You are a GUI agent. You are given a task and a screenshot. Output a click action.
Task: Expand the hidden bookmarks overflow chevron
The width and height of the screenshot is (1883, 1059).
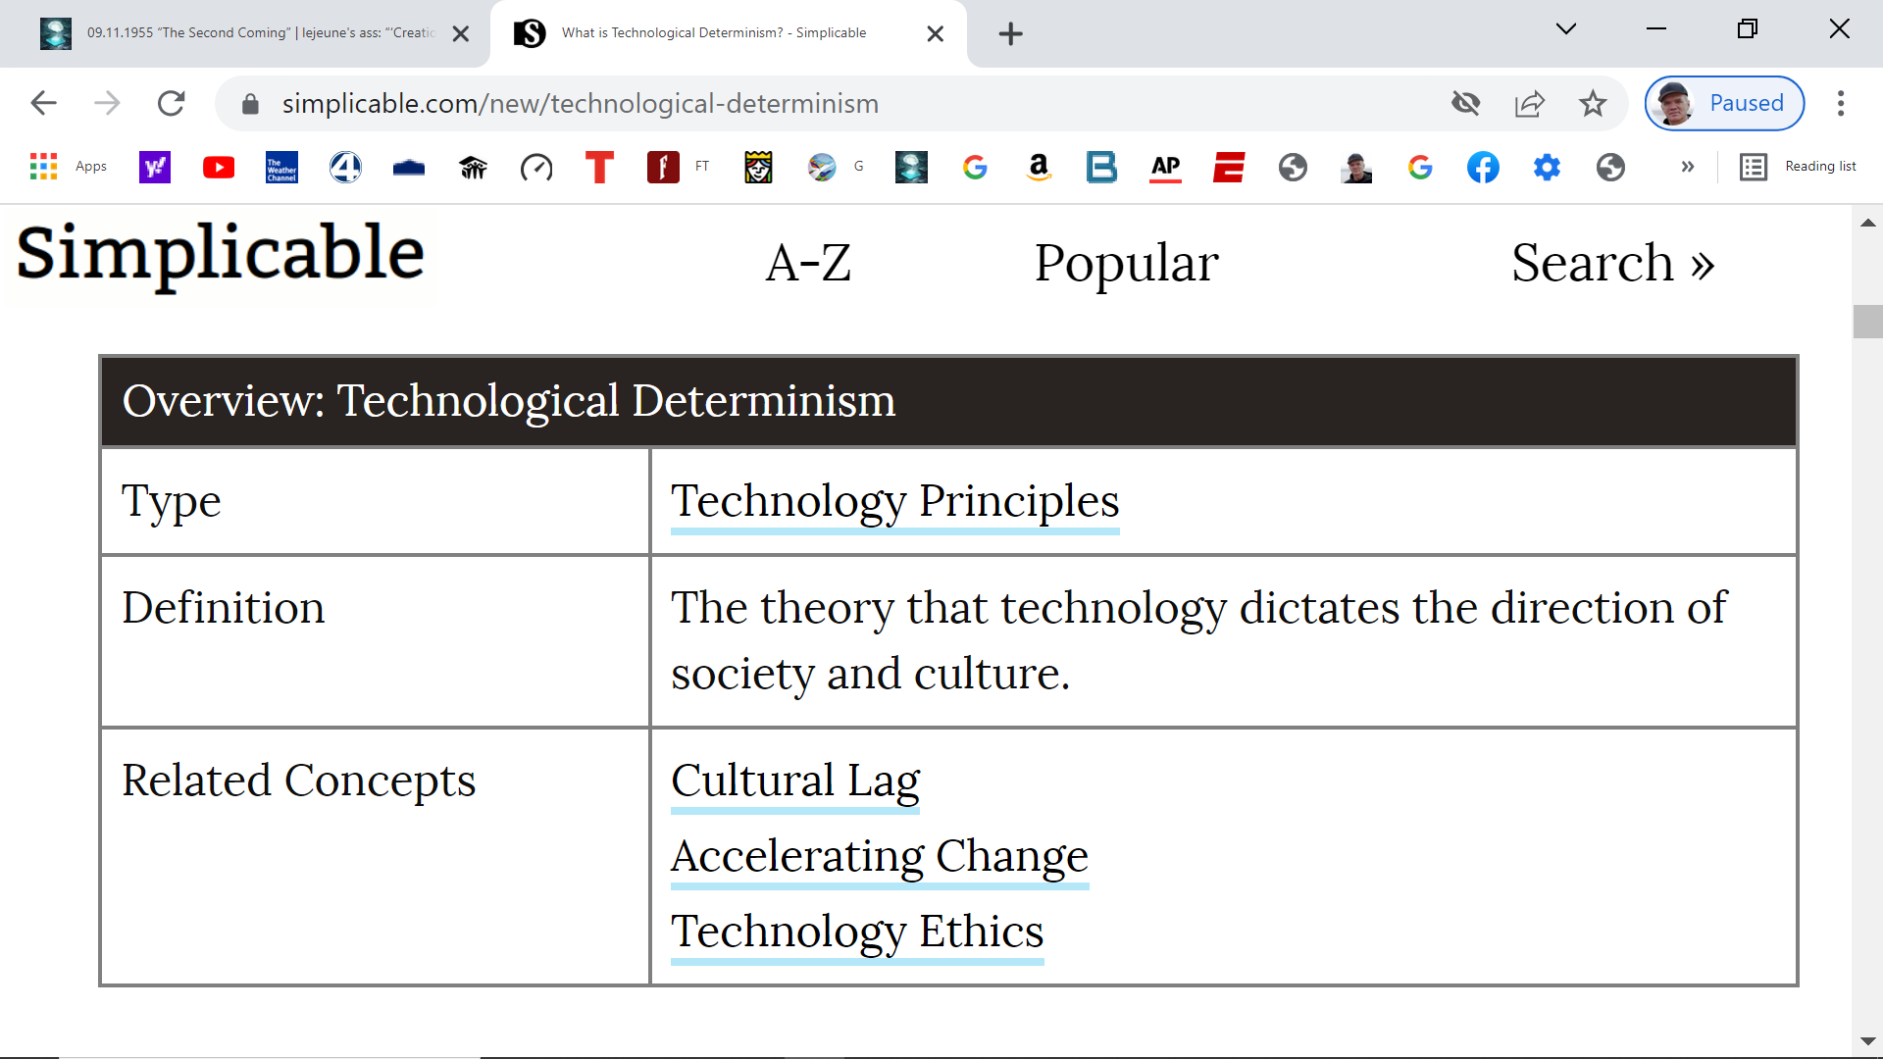[1688, 168]
